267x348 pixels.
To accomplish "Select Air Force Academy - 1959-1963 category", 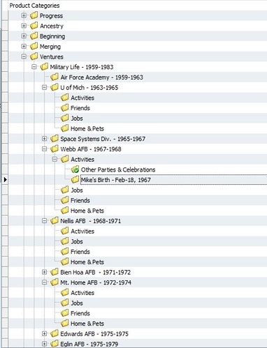I will point(102,77).
